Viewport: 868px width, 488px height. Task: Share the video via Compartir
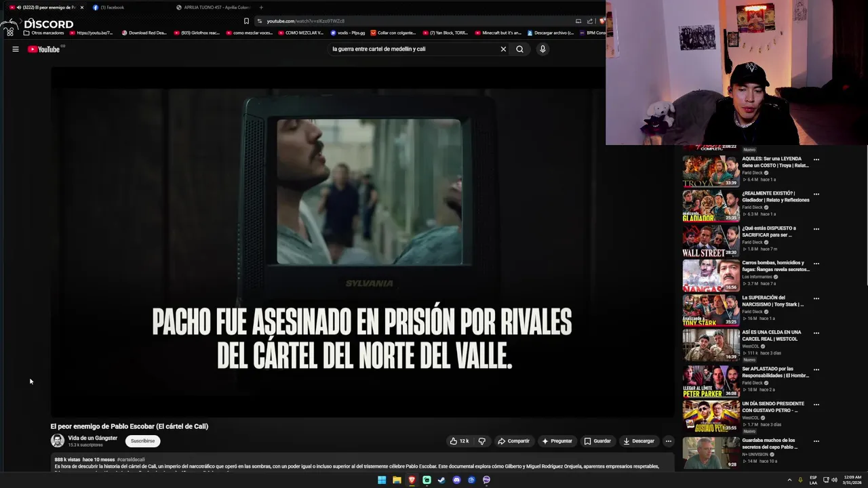click(x=513, y=441)
